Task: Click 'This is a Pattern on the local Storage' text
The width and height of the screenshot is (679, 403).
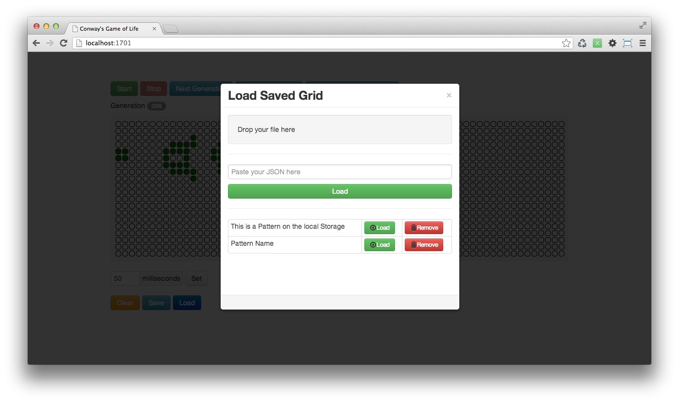Action: click(x=288, y=226)
